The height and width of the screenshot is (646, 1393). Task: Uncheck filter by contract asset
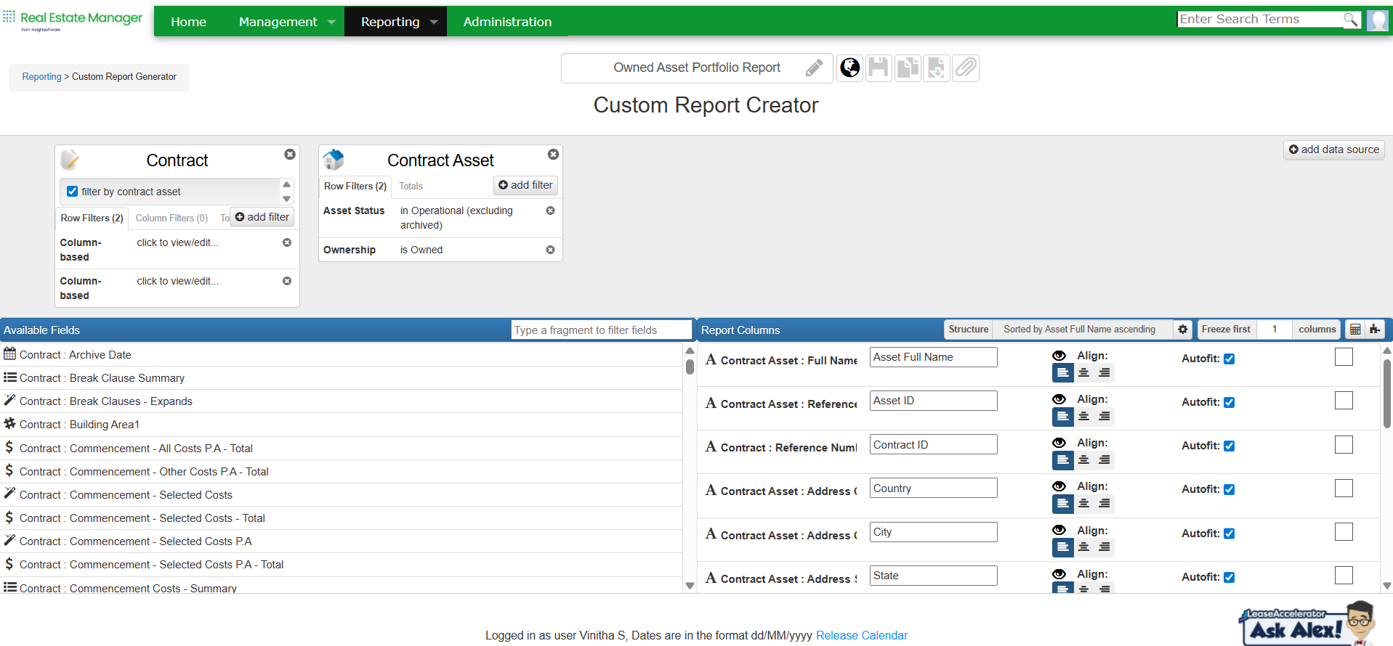[73, 192]
